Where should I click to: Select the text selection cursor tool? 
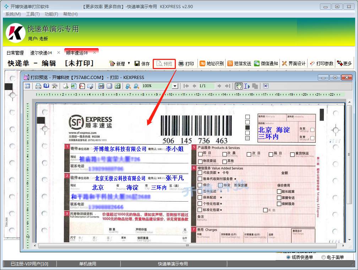tap(247, 86)
